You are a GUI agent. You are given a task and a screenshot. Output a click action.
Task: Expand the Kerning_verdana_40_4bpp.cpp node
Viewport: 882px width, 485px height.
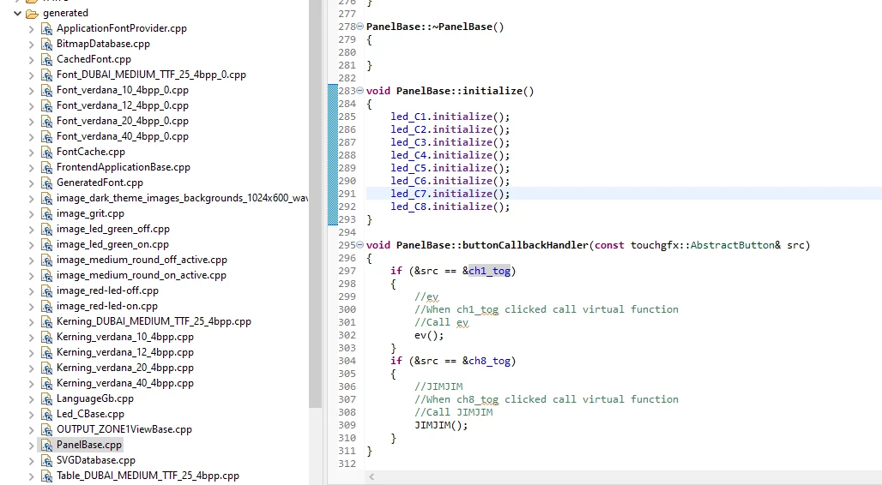coord(31,383)
